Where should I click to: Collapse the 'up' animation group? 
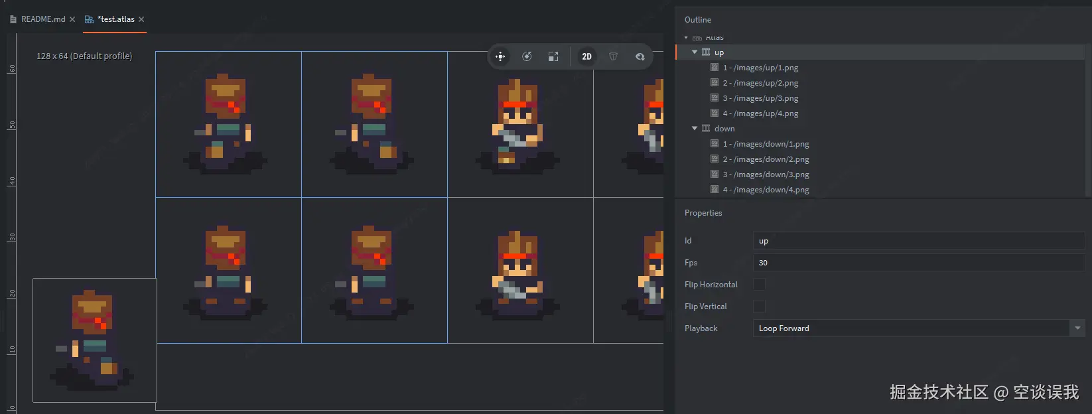(695, 52)
